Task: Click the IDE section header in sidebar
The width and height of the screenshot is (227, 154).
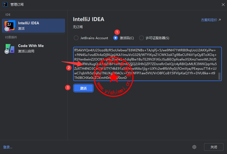Action: click(x=8, y=14)
